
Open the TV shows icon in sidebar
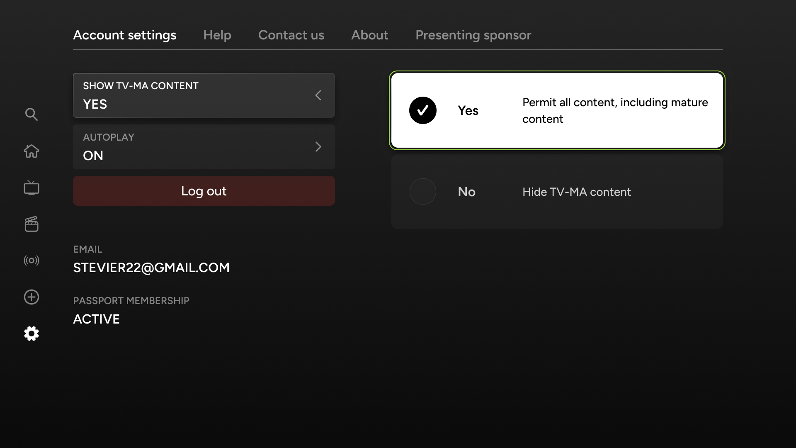click(32, 187)
